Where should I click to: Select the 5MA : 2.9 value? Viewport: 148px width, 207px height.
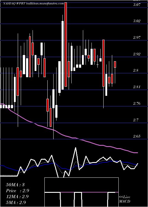pos(16,203)
